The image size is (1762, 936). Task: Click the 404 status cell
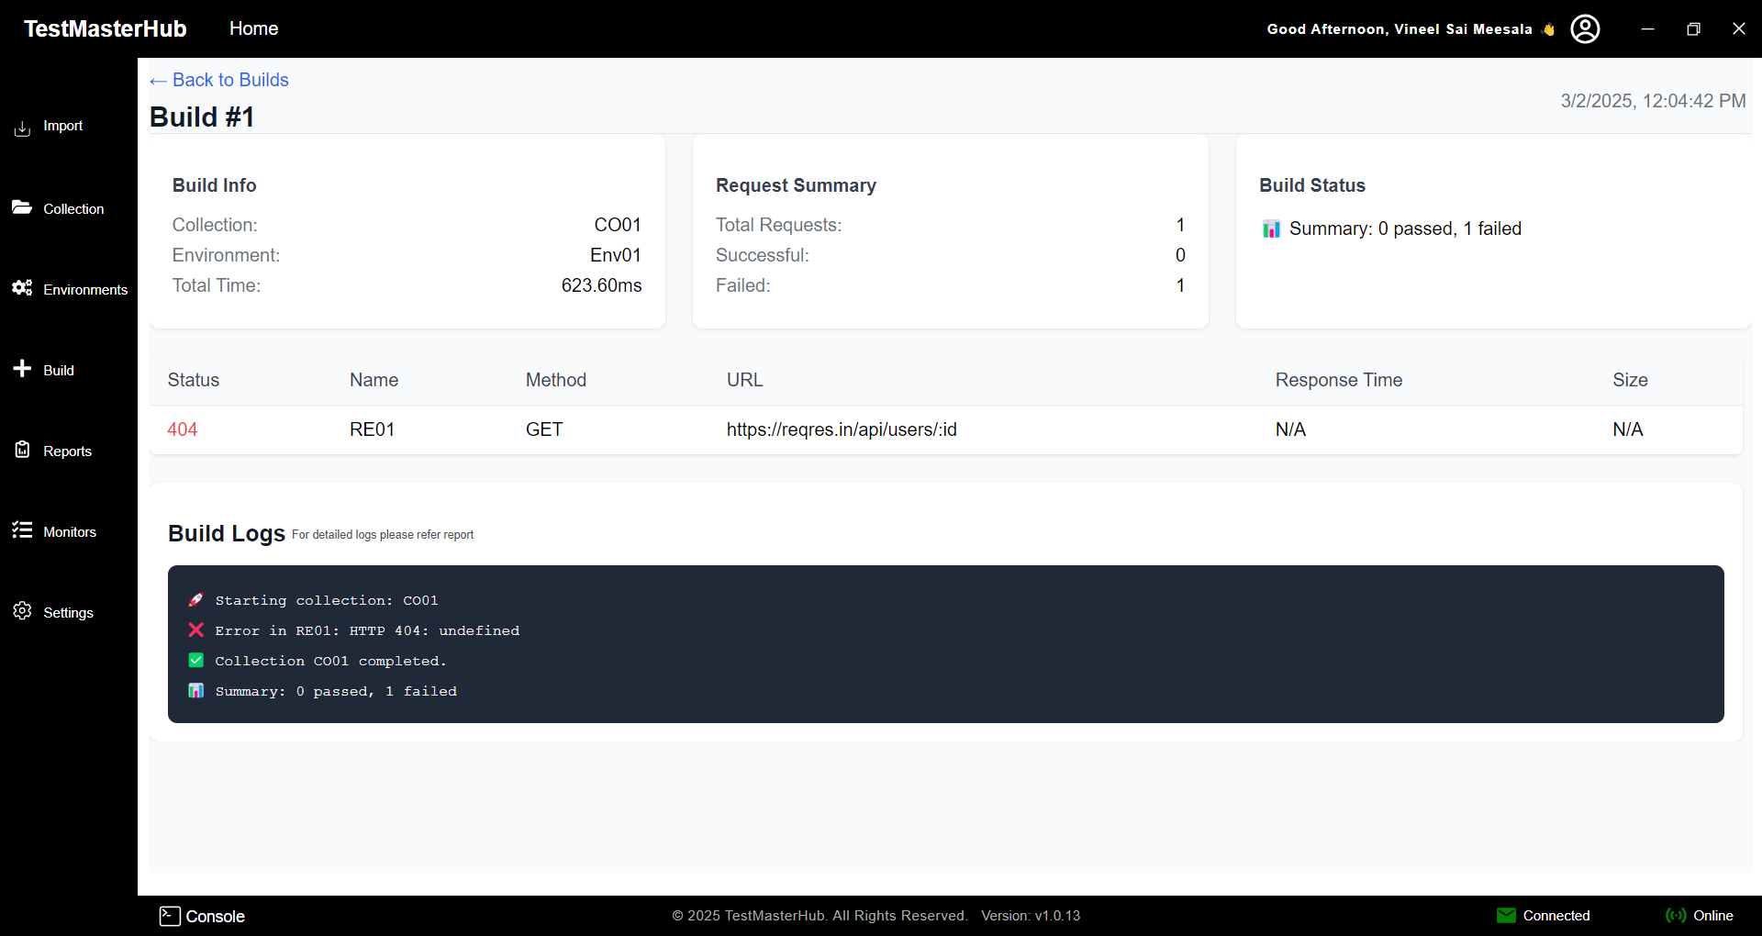pyautogui.click(x=183, y=429)
